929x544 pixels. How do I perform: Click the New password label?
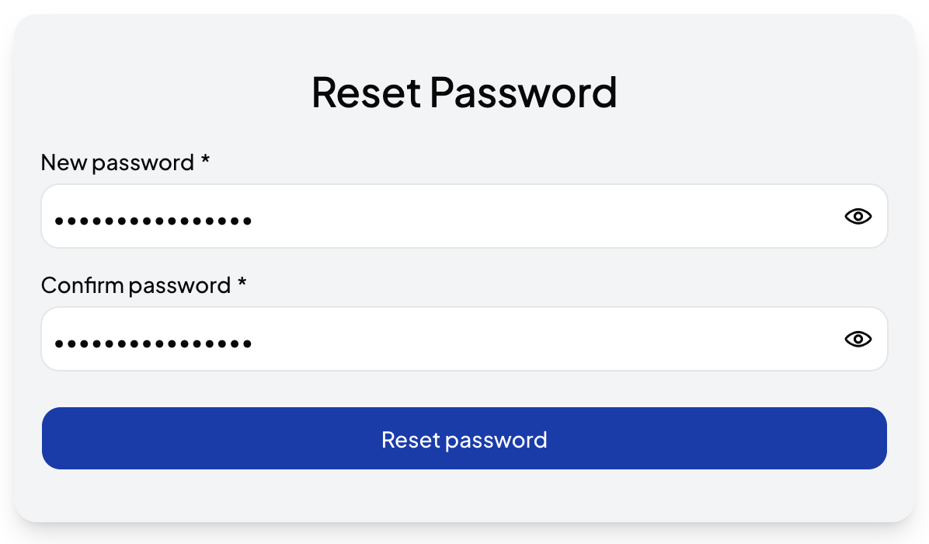pos(117,162)
